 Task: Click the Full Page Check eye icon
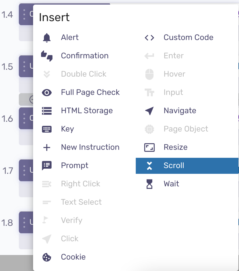[x=47, y=93]
